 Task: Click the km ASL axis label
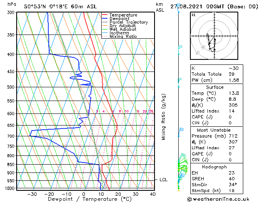160,7
